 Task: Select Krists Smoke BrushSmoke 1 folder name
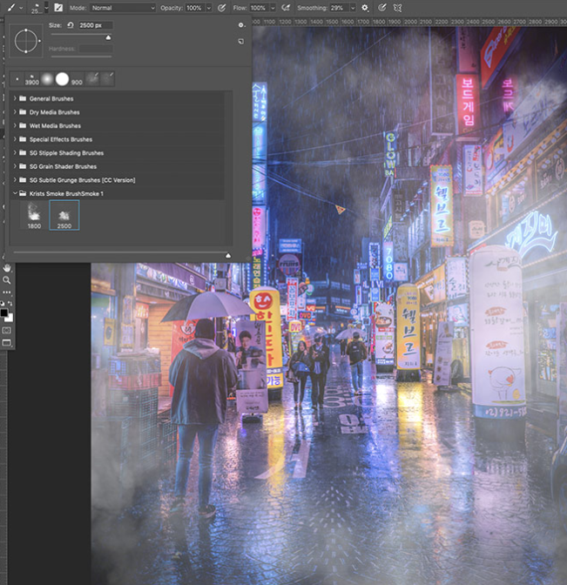tap(66, 193)
